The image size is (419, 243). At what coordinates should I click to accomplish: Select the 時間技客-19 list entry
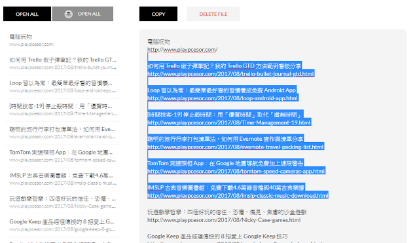point(63,109)
